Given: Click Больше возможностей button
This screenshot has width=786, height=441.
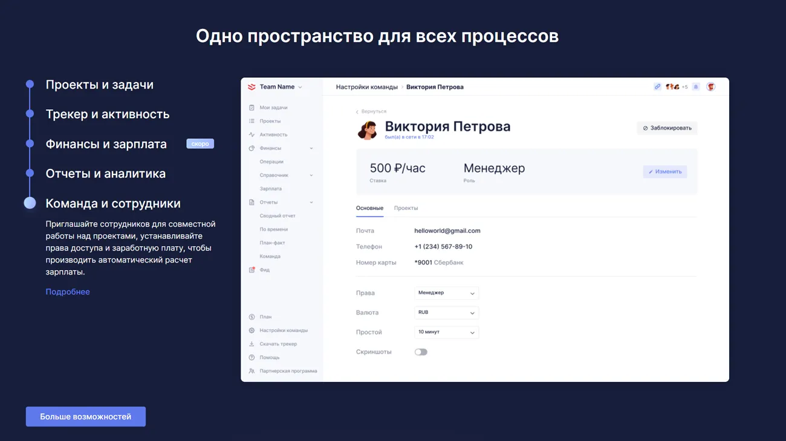Looking at the screenshot, I should (85, 417).
